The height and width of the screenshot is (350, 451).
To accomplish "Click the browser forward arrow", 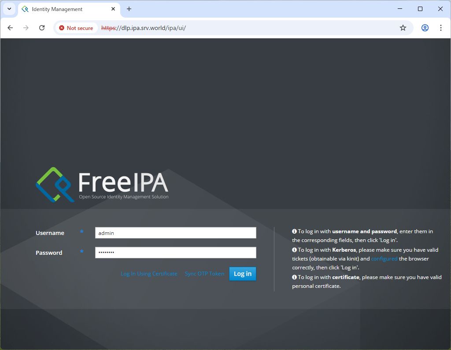I will click(x=26, y=28).
